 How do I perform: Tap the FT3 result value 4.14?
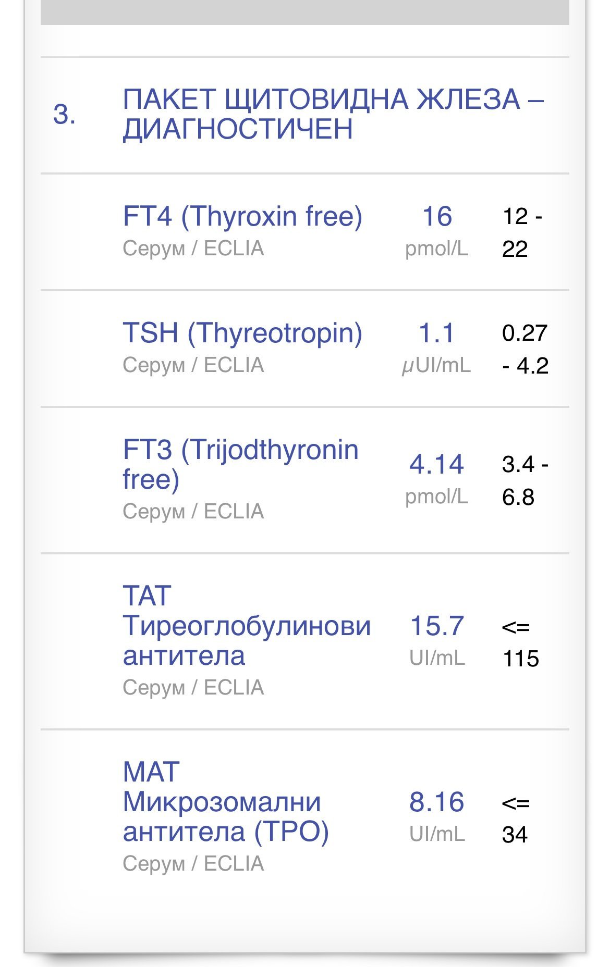[437, 464]
